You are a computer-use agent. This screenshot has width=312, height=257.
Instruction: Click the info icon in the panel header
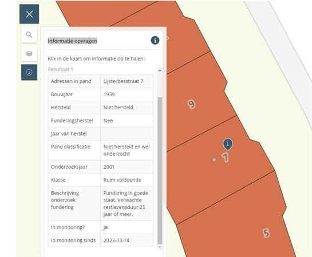pos(155,41)
